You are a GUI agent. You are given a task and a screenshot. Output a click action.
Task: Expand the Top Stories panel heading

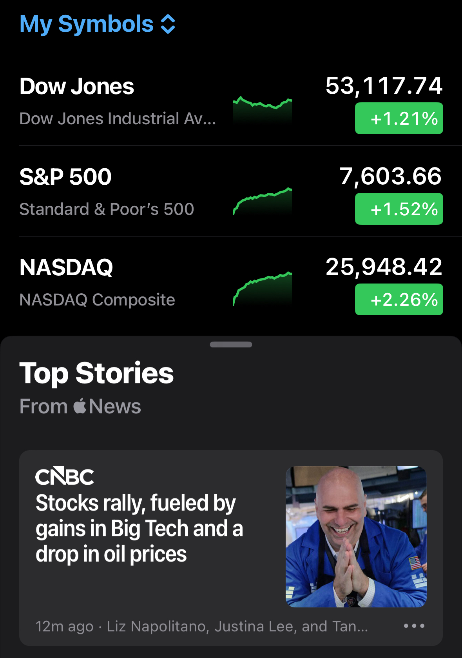pos(96,373)
